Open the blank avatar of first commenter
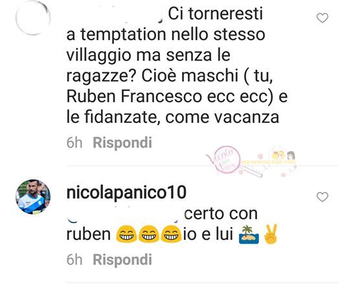 33,17
